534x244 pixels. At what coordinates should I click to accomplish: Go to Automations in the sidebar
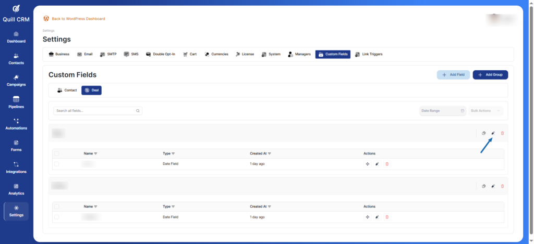16,124
